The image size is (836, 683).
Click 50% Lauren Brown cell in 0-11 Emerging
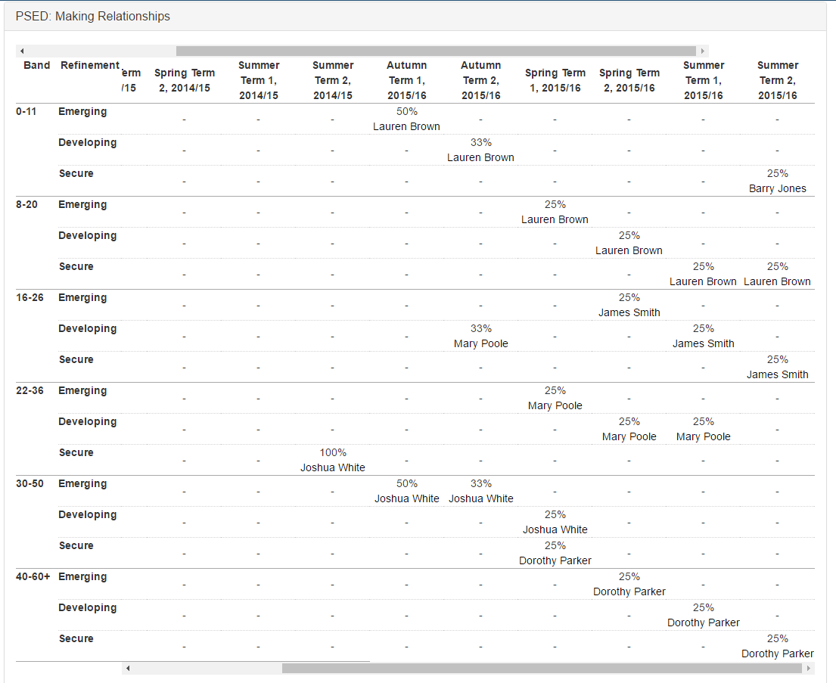click(x=407, y=119)
